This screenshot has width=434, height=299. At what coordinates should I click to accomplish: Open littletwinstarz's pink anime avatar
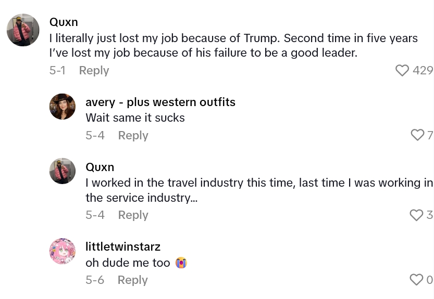[63, 251]
